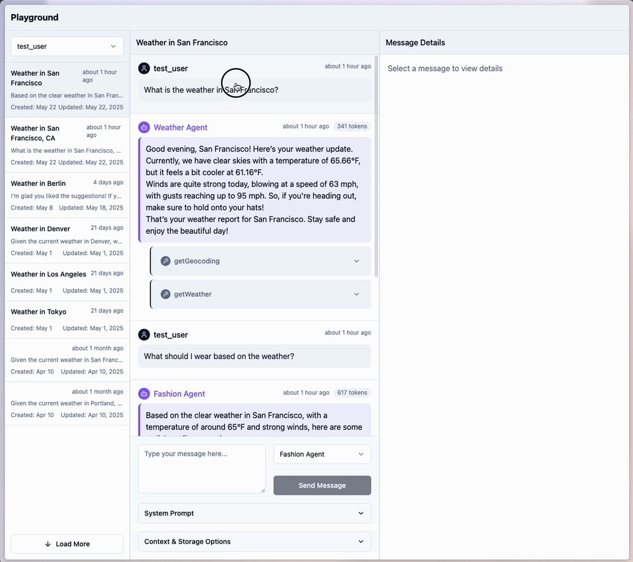Select the Weather Agent's 'Good evening' response
The height and width of the screenshot is (562, 633).
click(x=255, y=190)
